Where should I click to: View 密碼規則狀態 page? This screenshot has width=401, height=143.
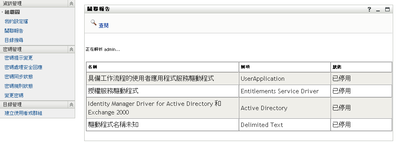pyautogui.click(x=18, y=86)
